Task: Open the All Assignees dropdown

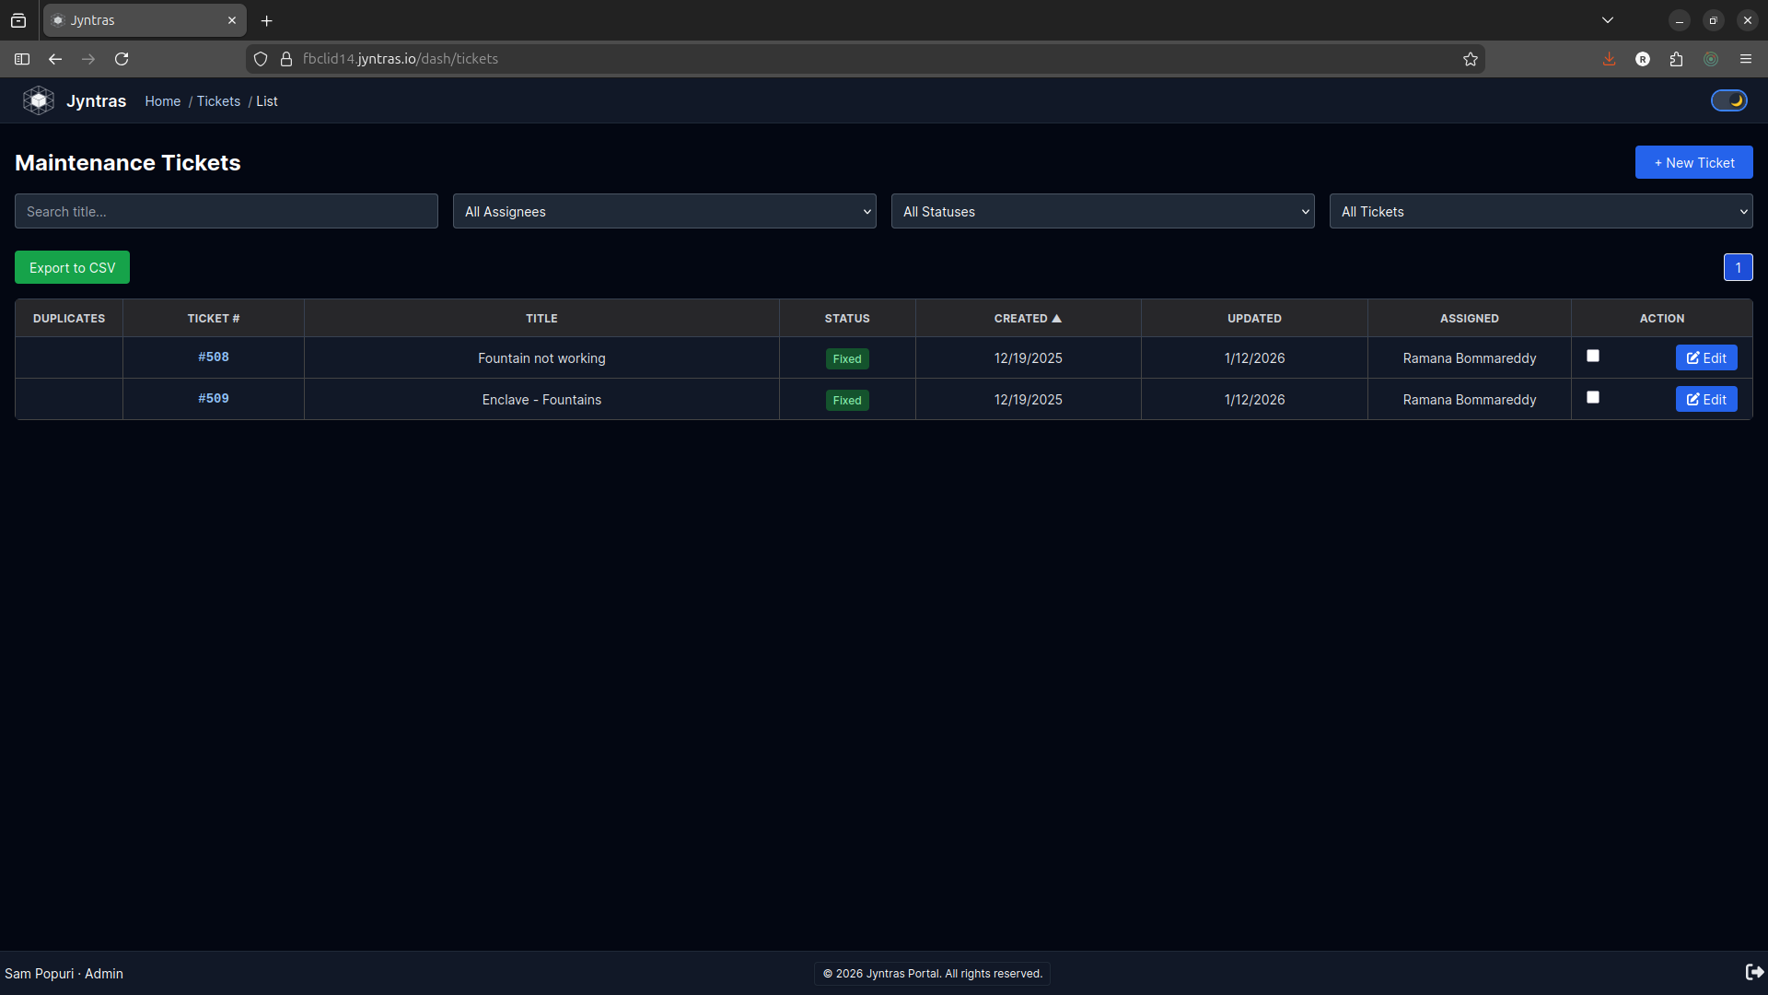Action: pyautogui.click(x=664, y=211)
